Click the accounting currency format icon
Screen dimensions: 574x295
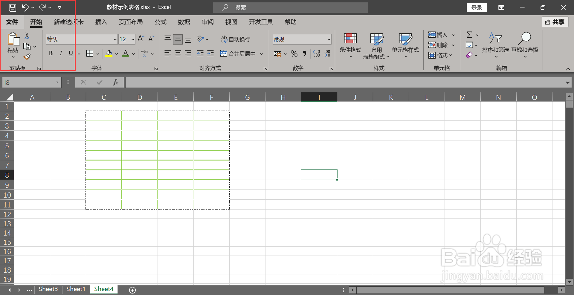click(277, 54)
